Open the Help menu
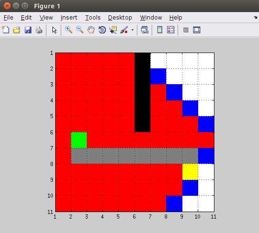 pos(176,18)
